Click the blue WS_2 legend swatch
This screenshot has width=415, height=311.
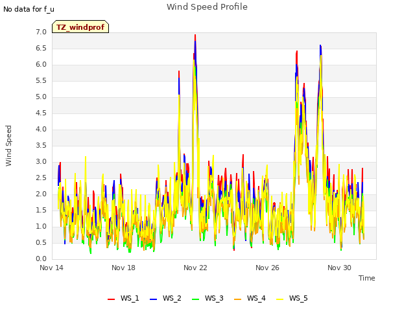(153, 299)
